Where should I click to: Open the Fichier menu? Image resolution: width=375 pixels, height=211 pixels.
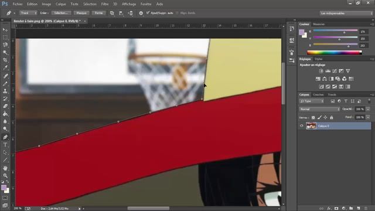pos(18,4)
